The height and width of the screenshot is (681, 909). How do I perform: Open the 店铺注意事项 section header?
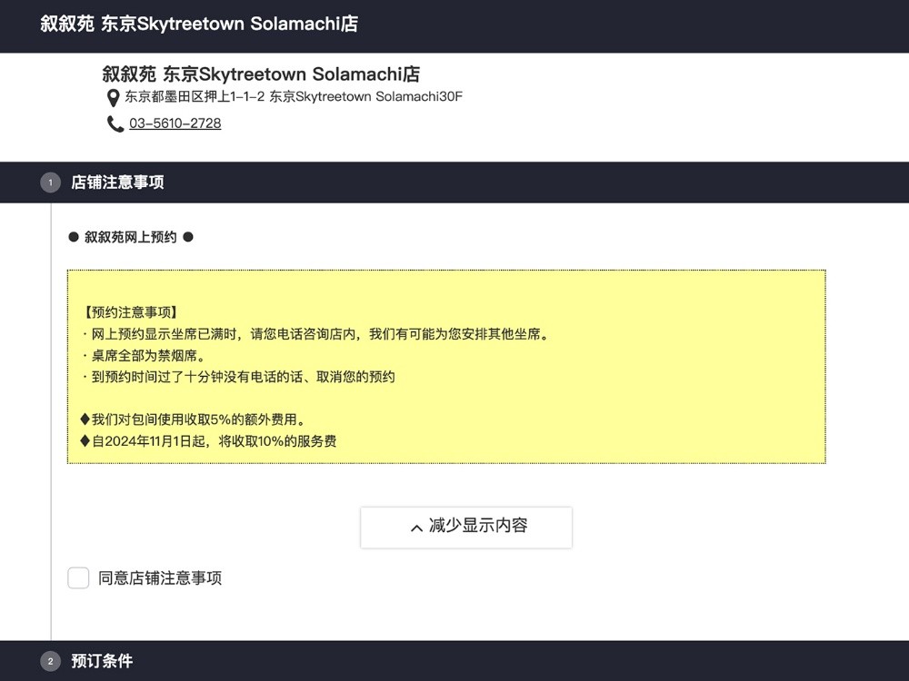coord(454,183)
